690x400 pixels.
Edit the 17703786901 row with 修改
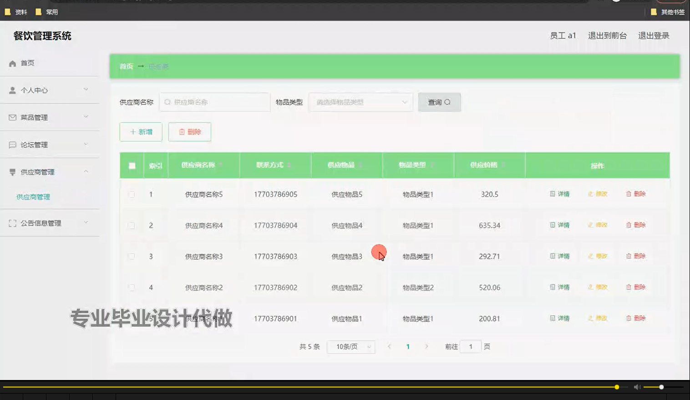598,318
